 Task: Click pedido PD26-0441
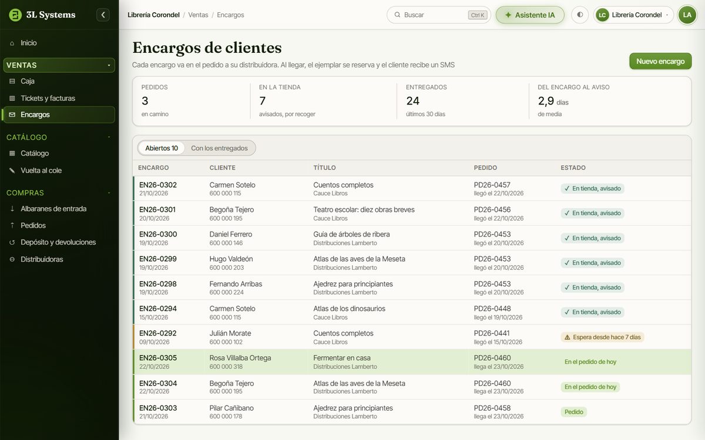coord(492,333)
